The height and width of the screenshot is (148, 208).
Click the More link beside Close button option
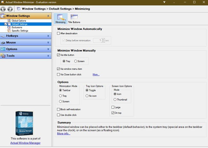[x=96, y=74]
